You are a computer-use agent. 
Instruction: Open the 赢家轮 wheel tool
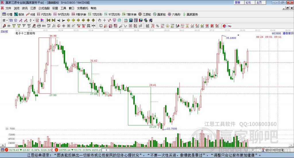pyautogui.click(x=159, y=14)
